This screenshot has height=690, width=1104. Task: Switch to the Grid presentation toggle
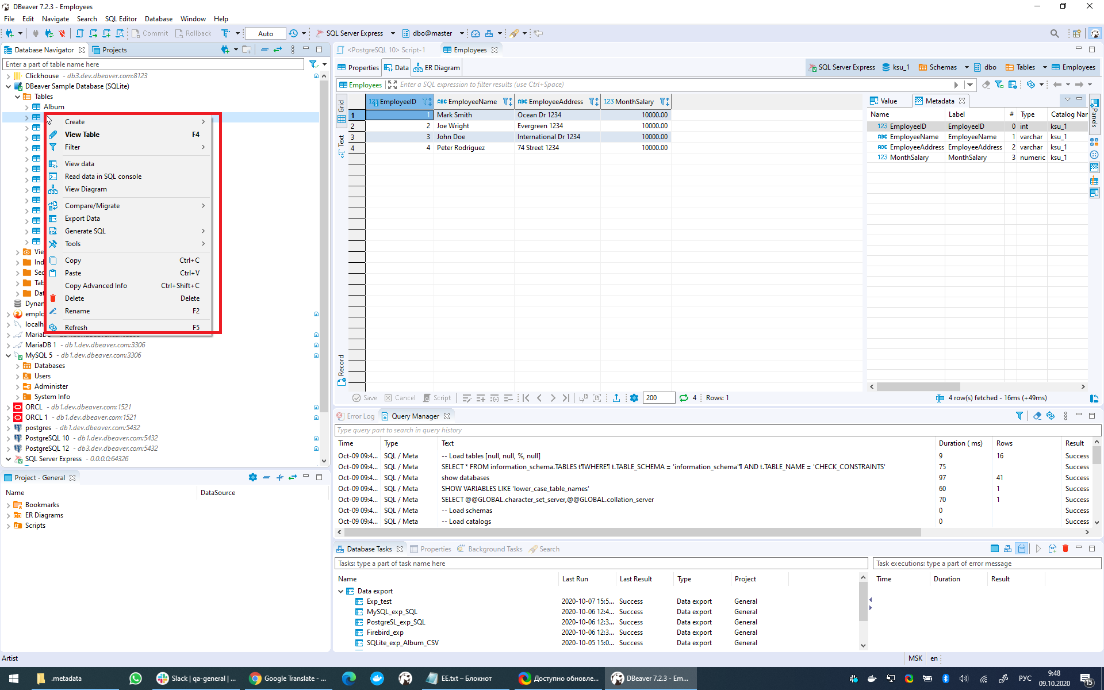pos(341,110)
